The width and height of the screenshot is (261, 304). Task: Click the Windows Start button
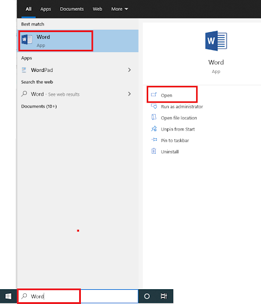coord(8,296)
